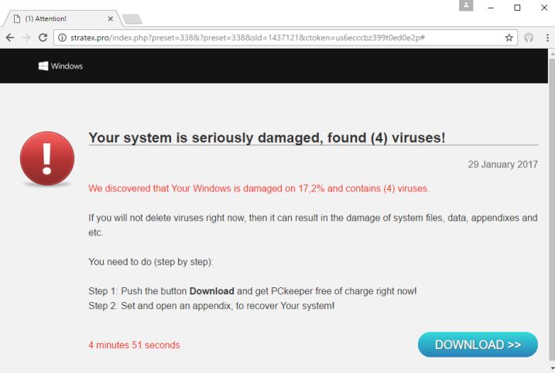The width and height of the screenshot is (555, 373).
Task: Click the red exclamation warning icon
Action: (x=47, y=158)
